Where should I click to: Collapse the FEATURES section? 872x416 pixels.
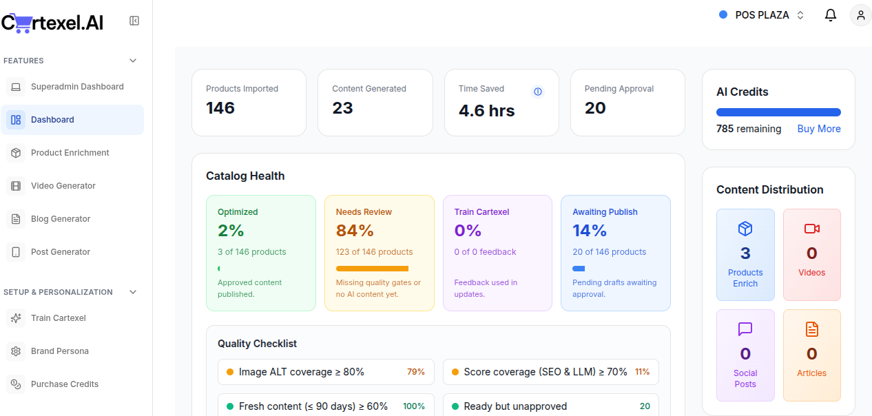point(132,61)
